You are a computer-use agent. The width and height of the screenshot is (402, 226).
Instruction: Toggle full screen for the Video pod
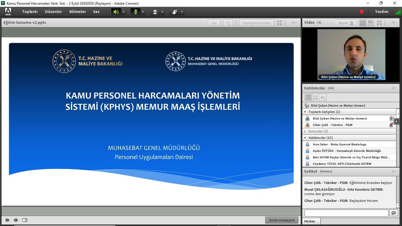coord(379,23)
